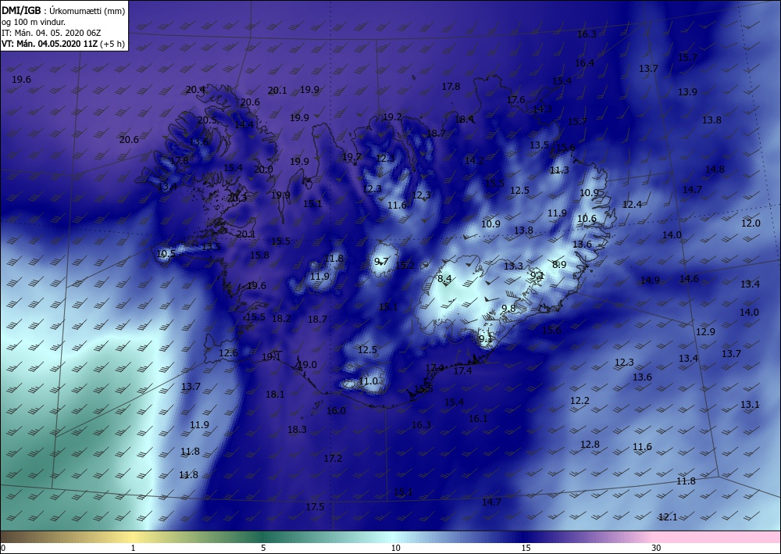Viewport: 781px width, 554px height.
Task: Click the '10' label on the color scale
Action: pos(395,549)
